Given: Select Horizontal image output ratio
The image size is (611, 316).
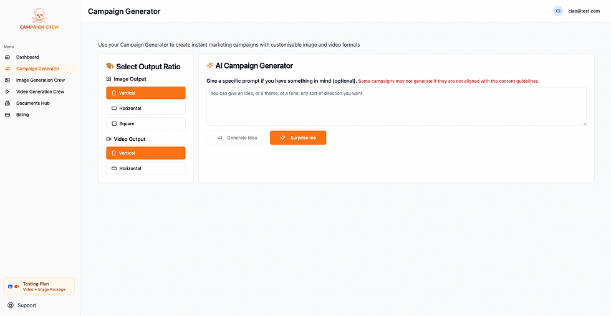Looking at the screenshot, I should (145, 108).
